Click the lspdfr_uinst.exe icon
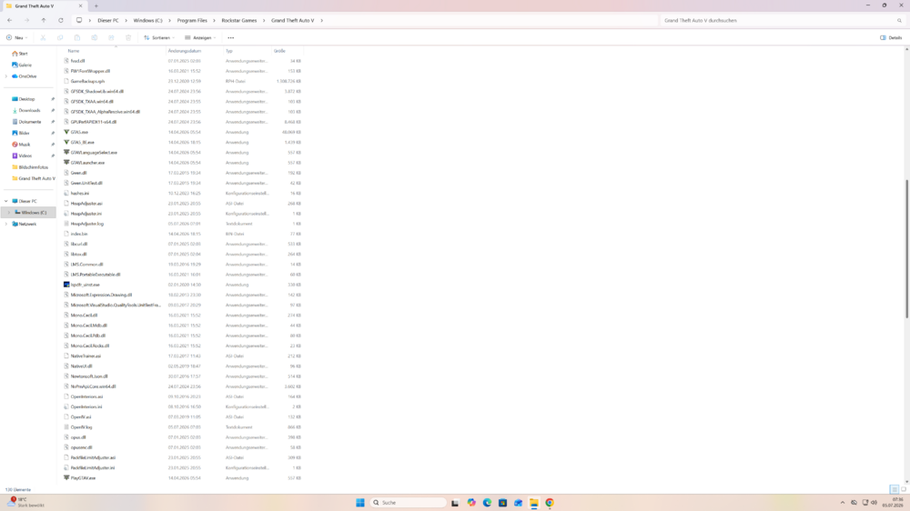Screen dimensions: 910x511 (66, 285)
